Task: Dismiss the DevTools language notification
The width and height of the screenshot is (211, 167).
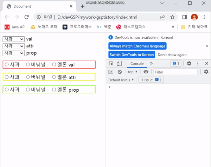Action: point(207,46)
